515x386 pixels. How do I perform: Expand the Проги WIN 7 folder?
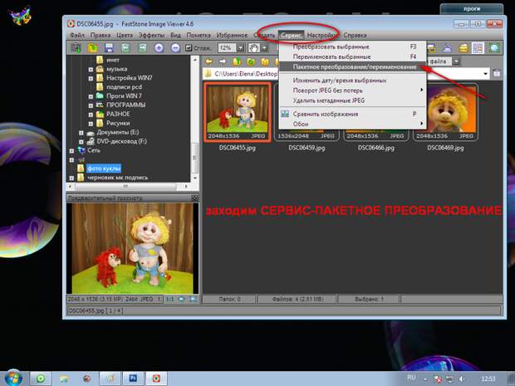pyautogui.click(x=91, y=96)
